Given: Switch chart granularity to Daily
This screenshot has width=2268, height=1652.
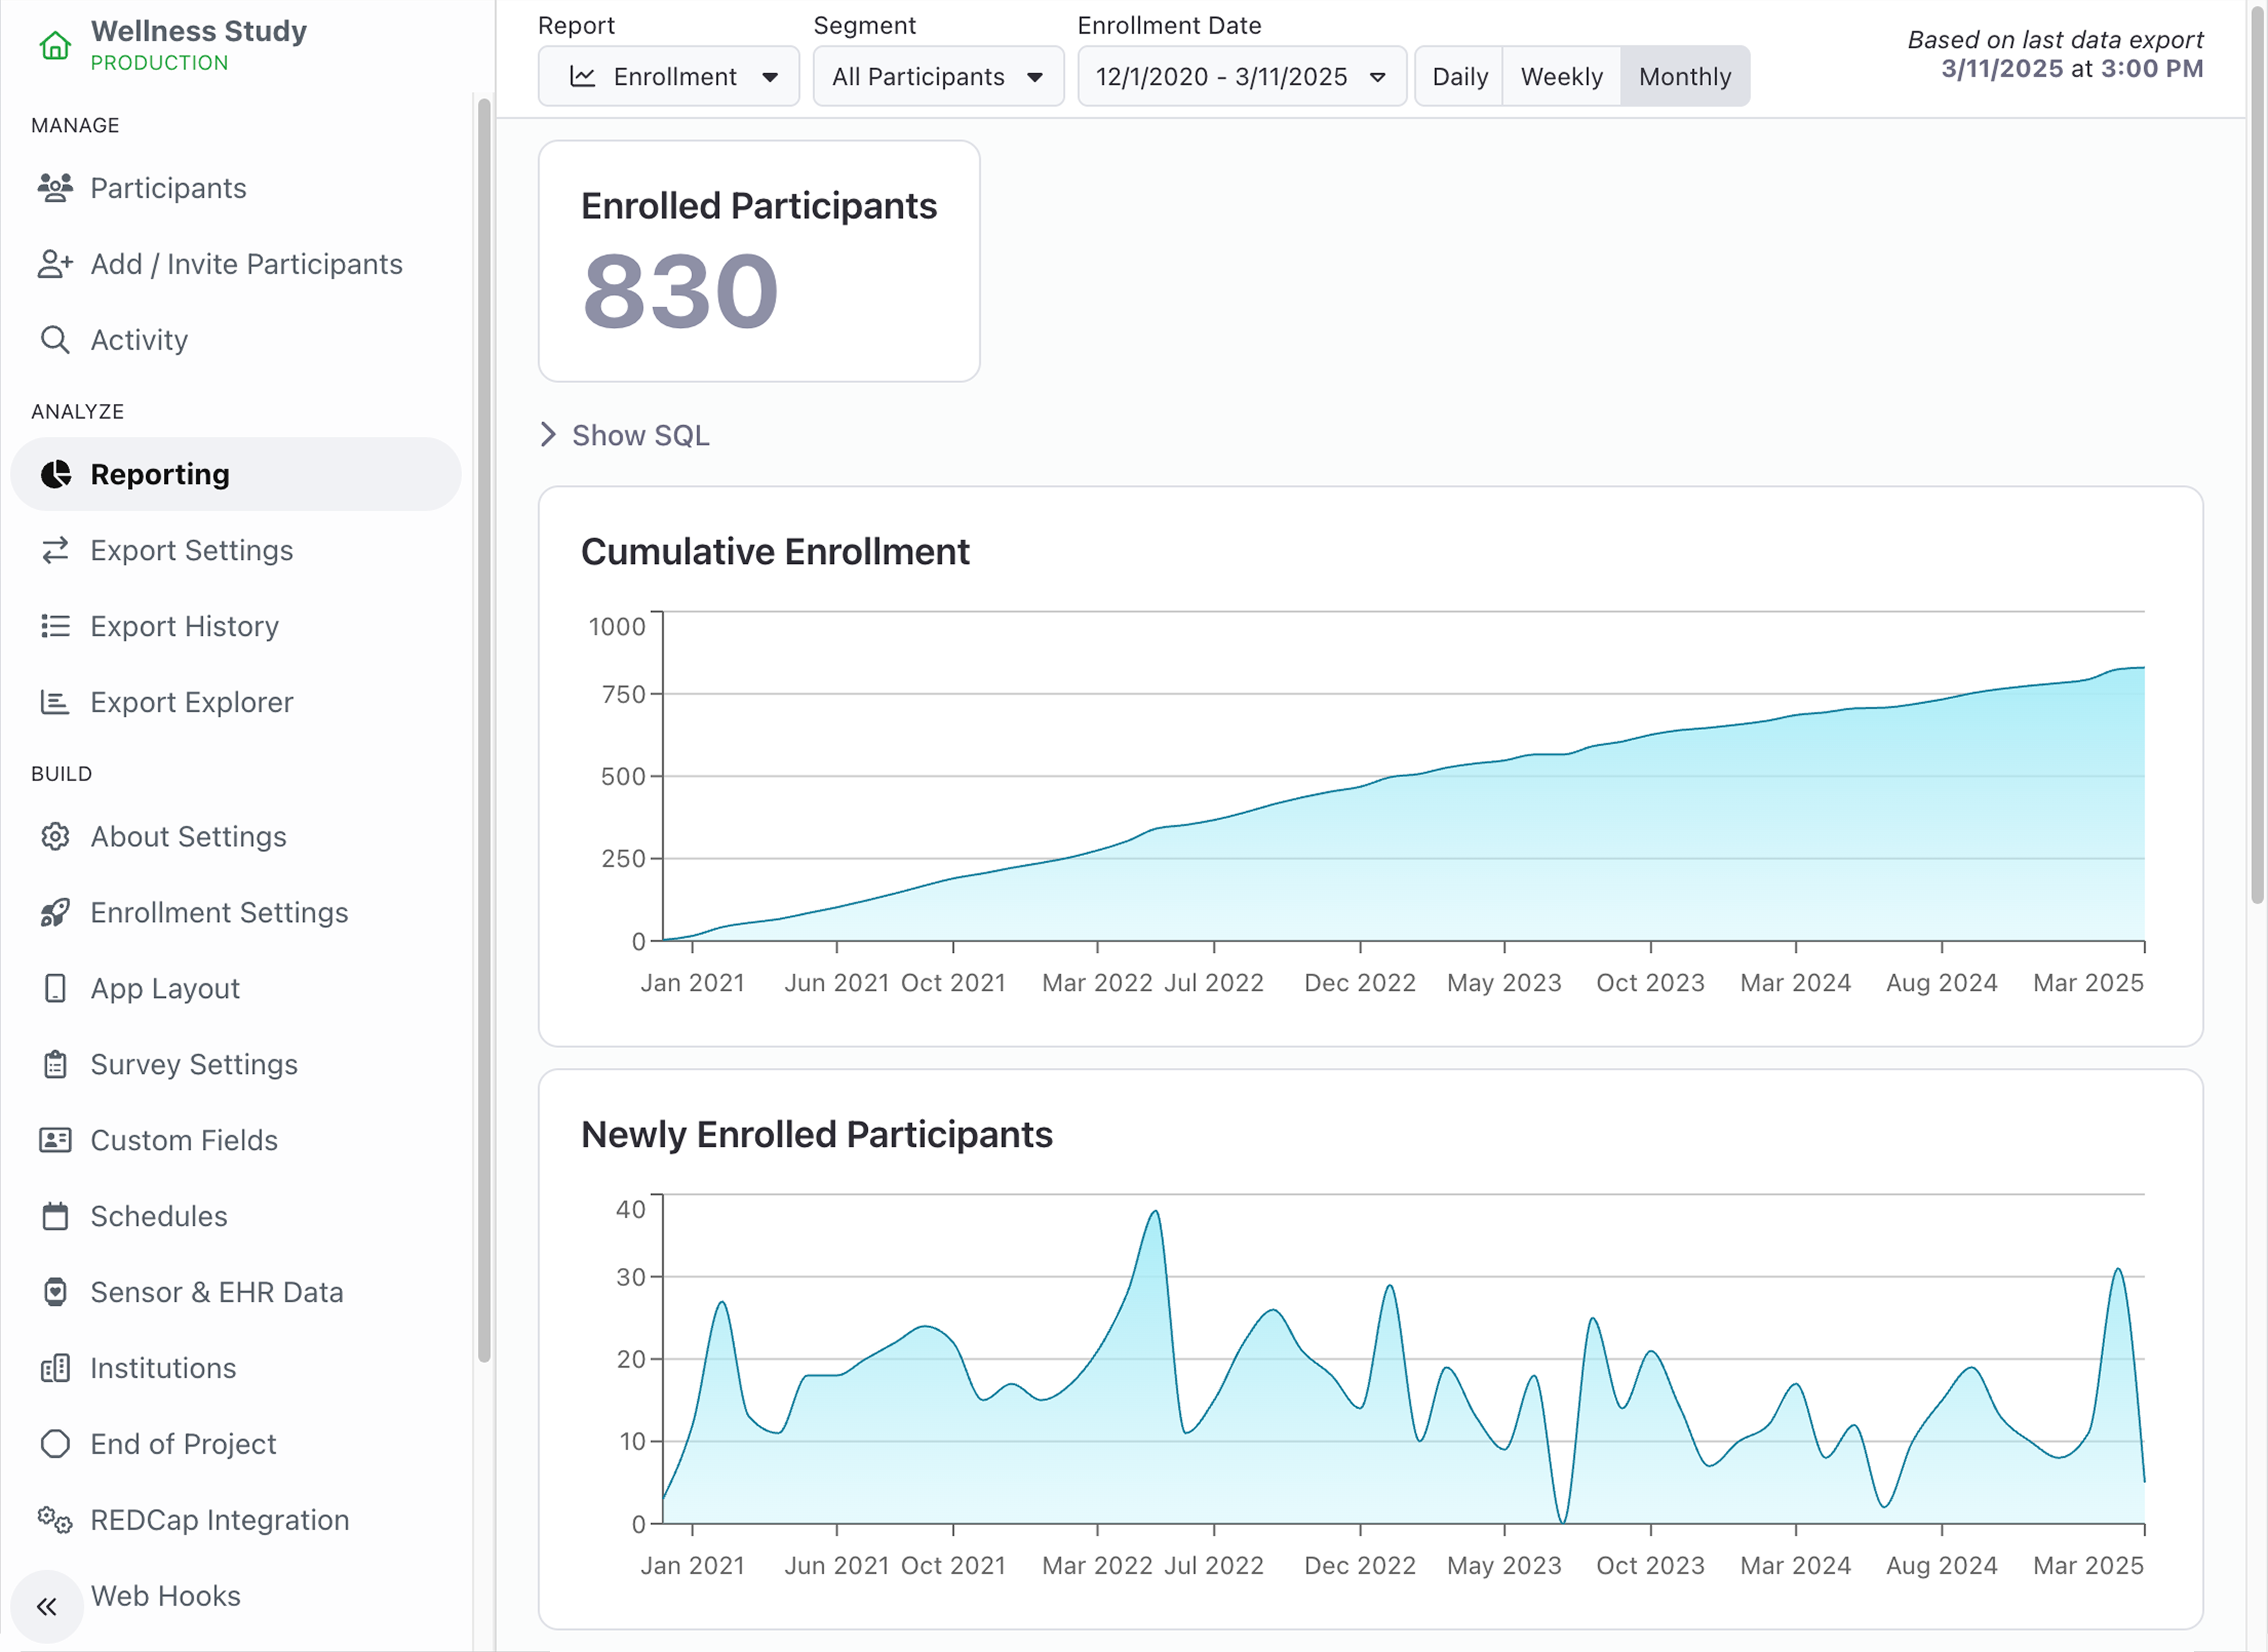Looking at the screenshot, I should click(1459, 77).
